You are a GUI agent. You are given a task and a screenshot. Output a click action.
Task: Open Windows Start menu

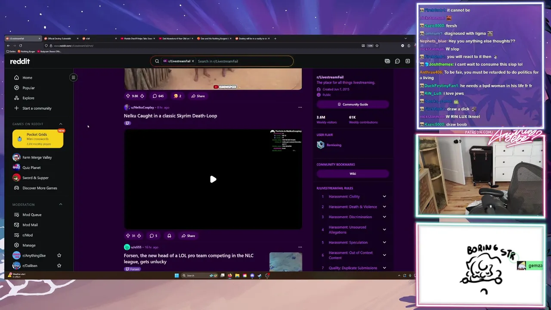pos(176,276)
